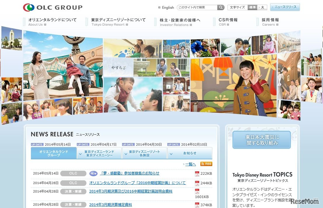This screenshot has width=323, height=208.
Task: Click NEWS RELEASE heading
Action: pyautogui.click(x=52, y=134)
